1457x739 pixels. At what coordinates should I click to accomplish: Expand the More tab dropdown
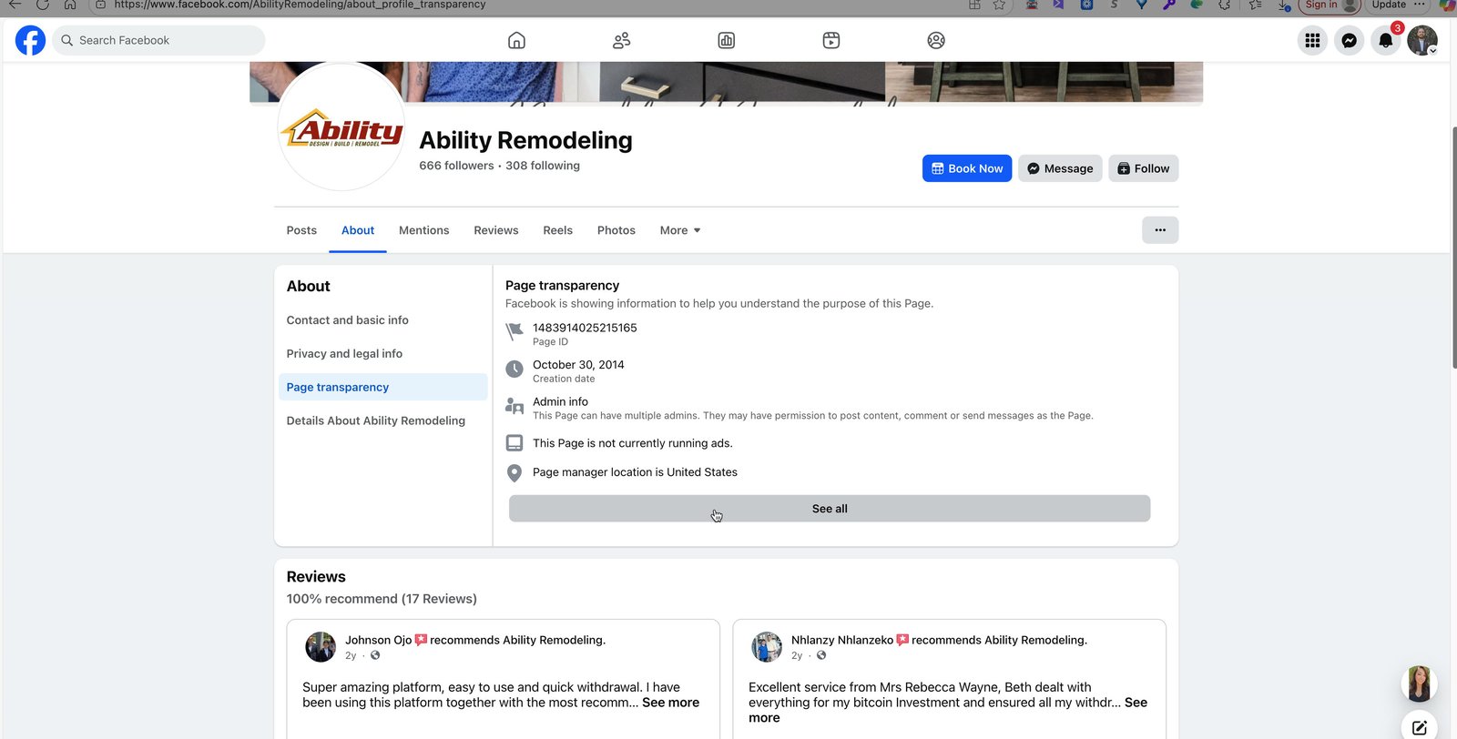[x=680, y=230]
